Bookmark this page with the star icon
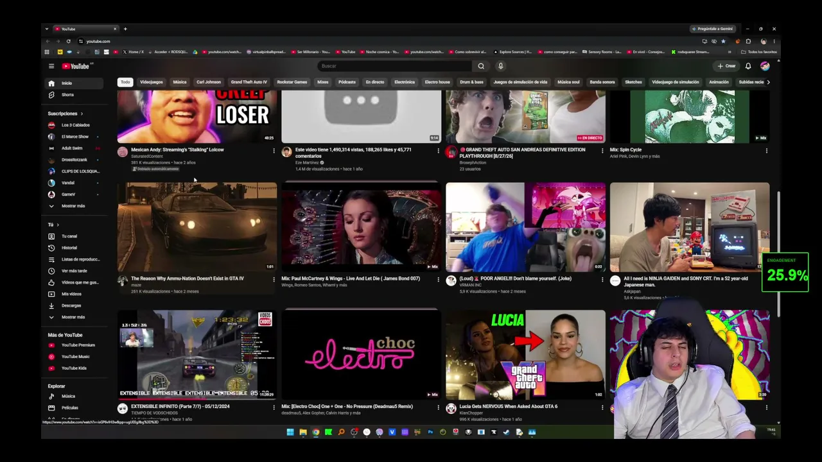Viewport: 822px width, 462px height. pos(723,41)
